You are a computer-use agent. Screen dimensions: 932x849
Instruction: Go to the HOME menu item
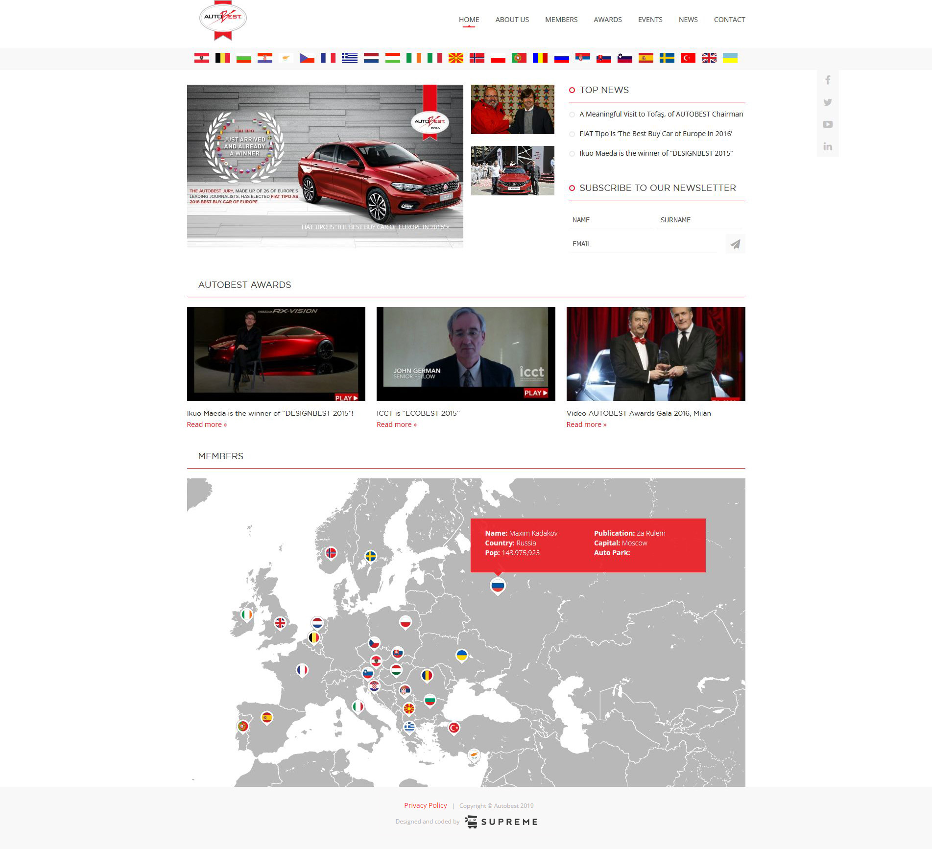tap(469, 20)
